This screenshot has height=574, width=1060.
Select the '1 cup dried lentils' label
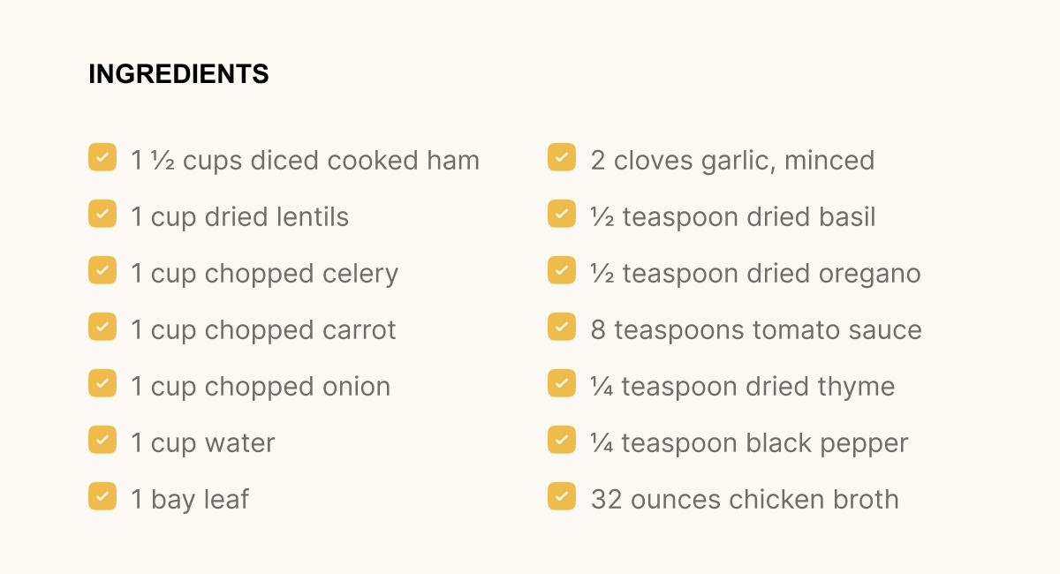click(x=240, y=217)
